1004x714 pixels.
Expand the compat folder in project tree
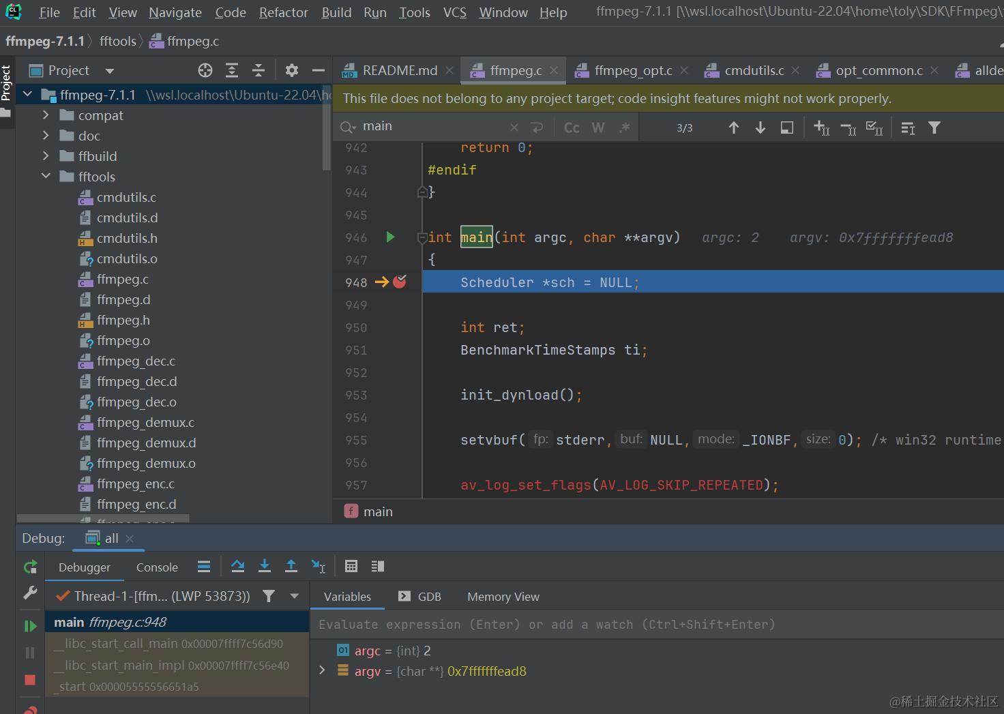pyautogui.click(x=46, y=115)
